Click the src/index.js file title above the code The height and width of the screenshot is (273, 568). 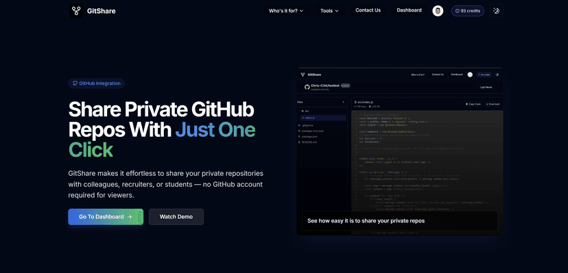365,102
